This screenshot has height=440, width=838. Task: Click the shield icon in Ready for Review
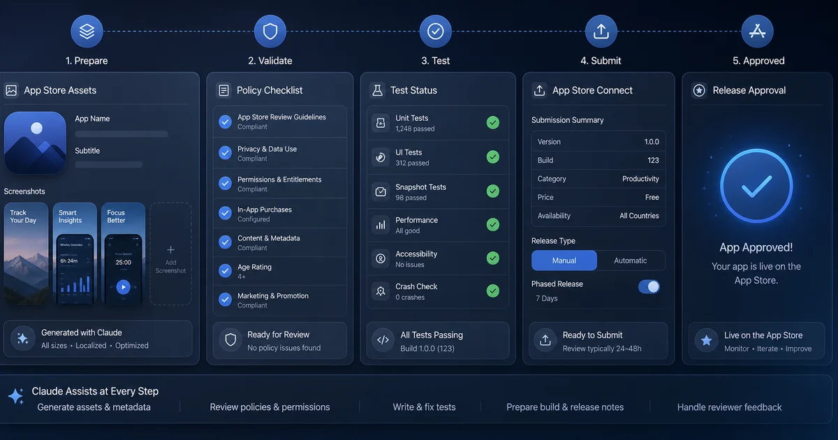[230, 340]
